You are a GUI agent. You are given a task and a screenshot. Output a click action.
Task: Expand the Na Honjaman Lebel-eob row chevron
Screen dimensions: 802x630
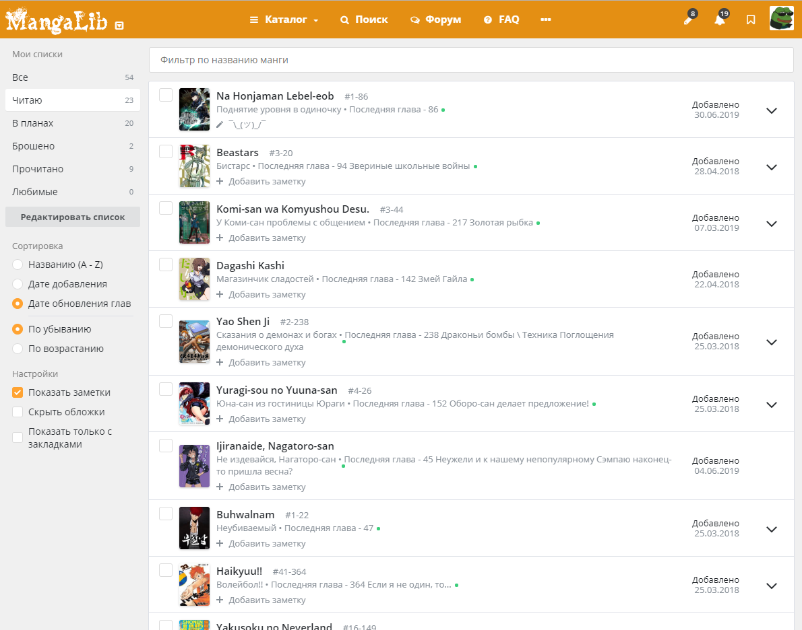(x=771, y=110)
